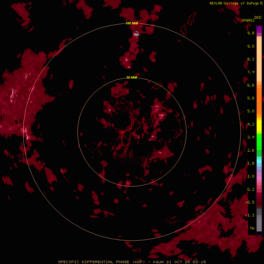Click the TH label on the color scale
The height and width of the screenshot is (264, 264).
(x=252, y=229)
